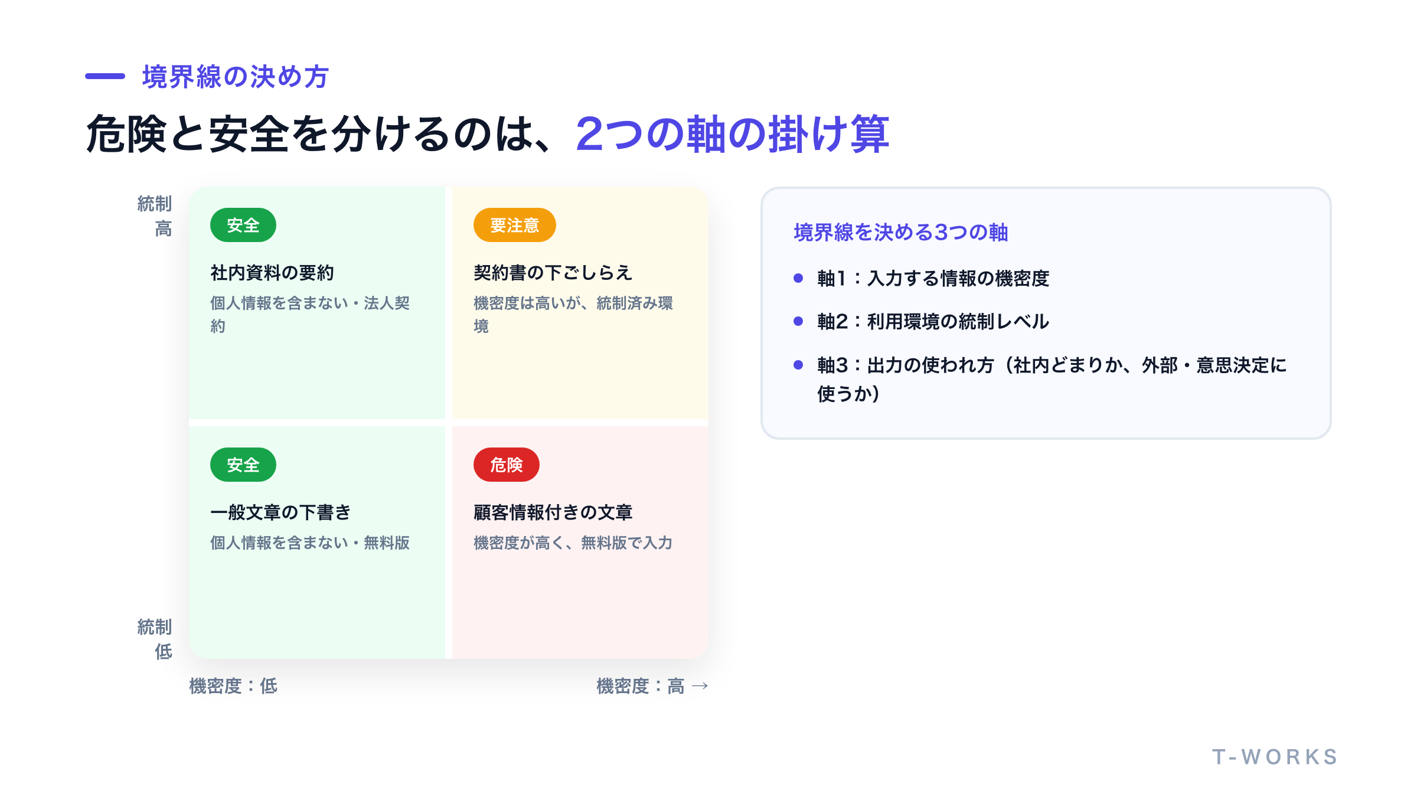Click the orange 要注意 badge
The image size is (1417, 797).
click(x=515, y=225)
